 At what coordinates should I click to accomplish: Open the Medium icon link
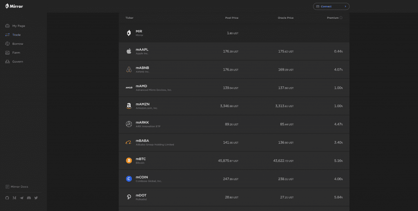coord(14,198)
